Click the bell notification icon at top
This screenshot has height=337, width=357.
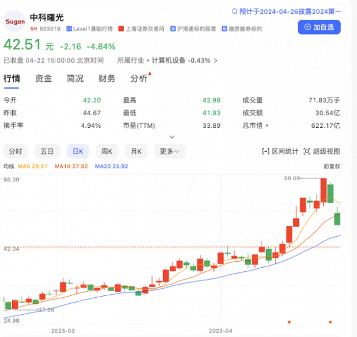(x=235, y=11)
